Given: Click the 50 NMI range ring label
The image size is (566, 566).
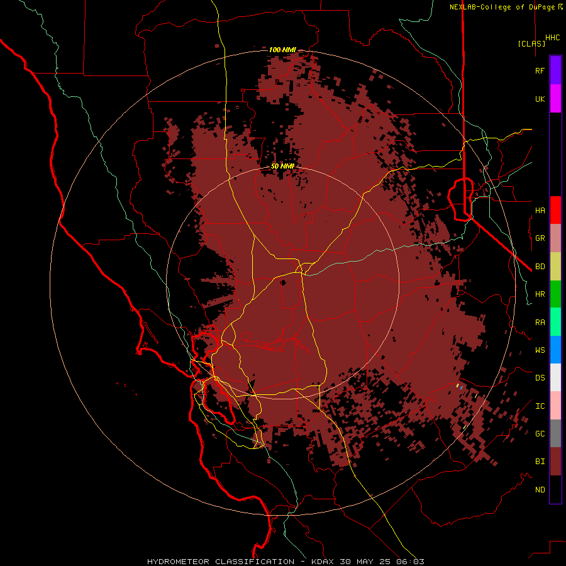Looking at the screenshot, I should [282, 166].
